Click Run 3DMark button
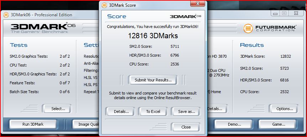The height and width of the screenshot is (137, 307). point(33,124)
